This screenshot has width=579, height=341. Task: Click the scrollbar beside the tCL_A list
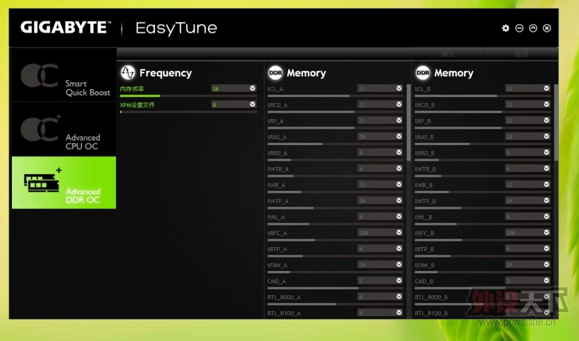click(408, 123)
